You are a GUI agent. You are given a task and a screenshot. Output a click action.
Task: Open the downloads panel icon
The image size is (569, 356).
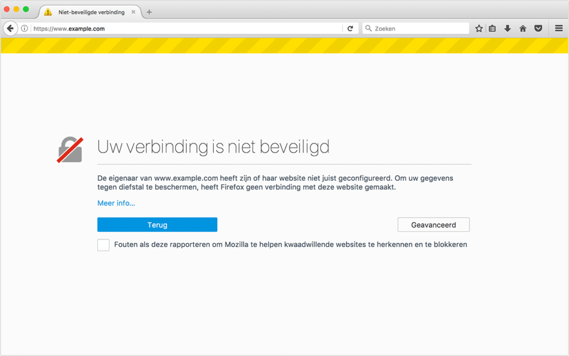tap(507, 28)
